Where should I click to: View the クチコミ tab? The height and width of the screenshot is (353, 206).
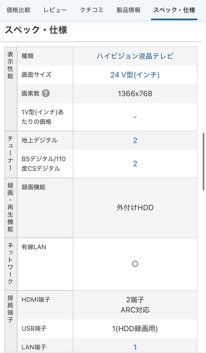[91, 10]
